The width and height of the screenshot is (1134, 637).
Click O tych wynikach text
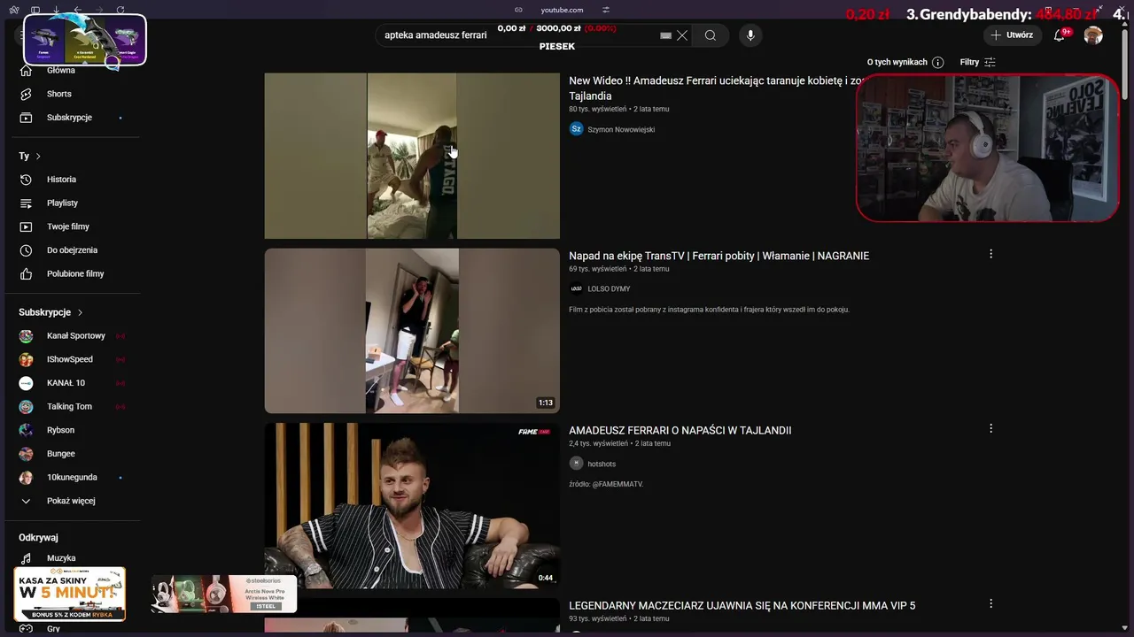pyautogui.click(x=897, y=62)
